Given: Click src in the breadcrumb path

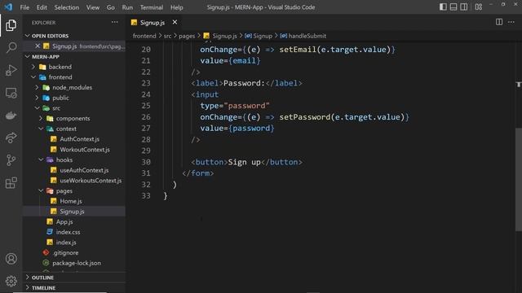Looking at the screenshot, I should click(x=167, y=36).
